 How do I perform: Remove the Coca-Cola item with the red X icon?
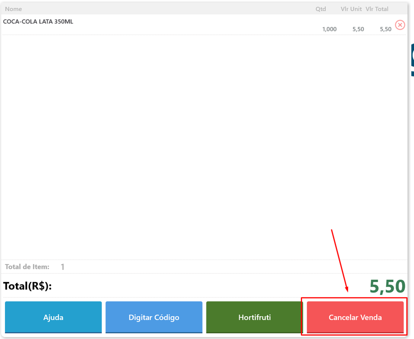(x=400, y=25)
